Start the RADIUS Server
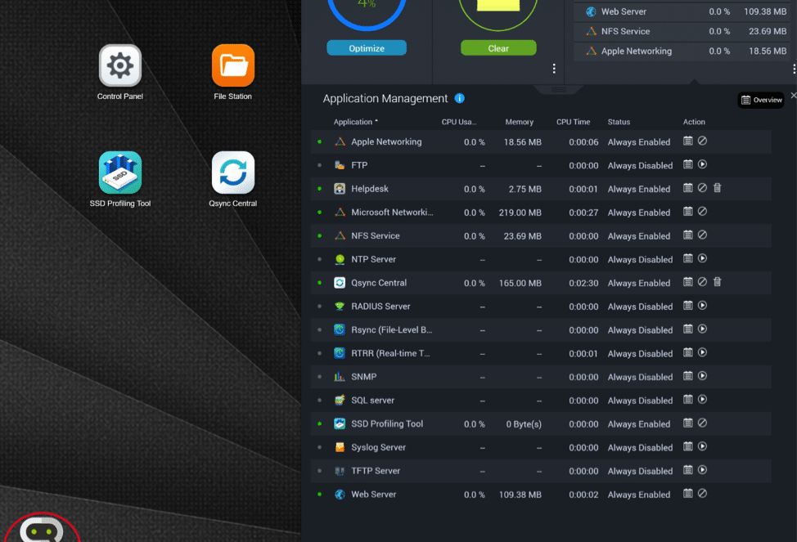This screenshot has width=797, height=542. (x=702, y=306)
